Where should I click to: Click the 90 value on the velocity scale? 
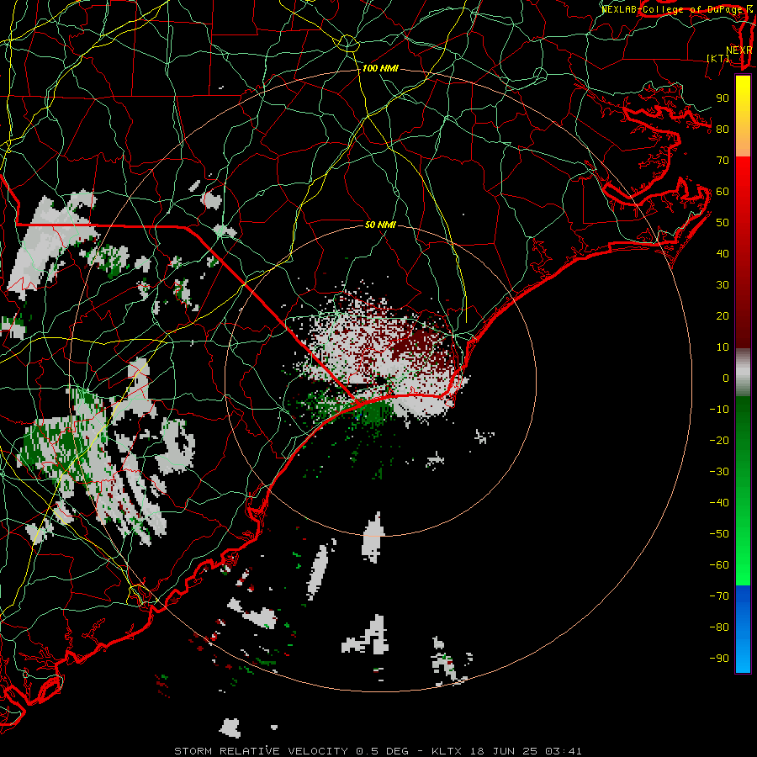point(723,98)
